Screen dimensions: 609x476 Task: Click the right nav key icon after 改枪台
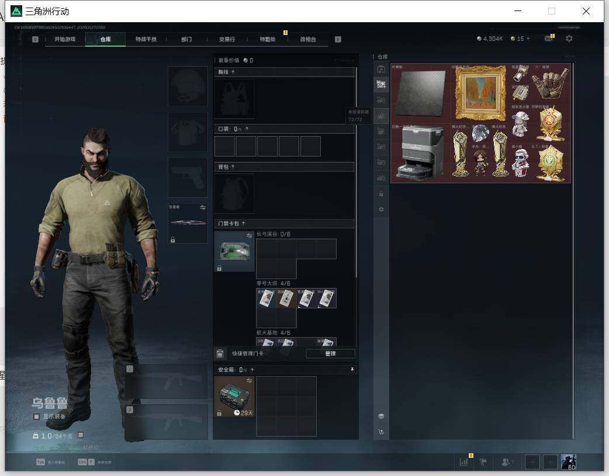338,39
